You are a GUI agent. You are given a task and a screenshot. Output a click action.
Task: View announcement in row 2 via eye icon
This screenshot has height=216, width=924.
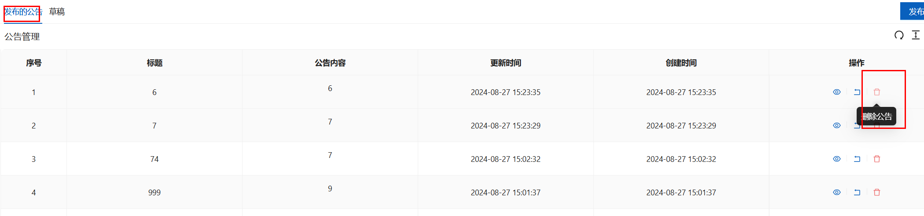click(837, 125)
